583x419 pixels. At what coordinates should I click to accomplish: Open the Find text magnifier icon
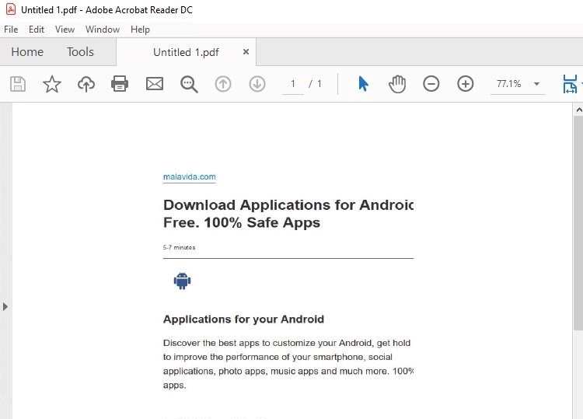pyautogui.click(x=189, y=84)
